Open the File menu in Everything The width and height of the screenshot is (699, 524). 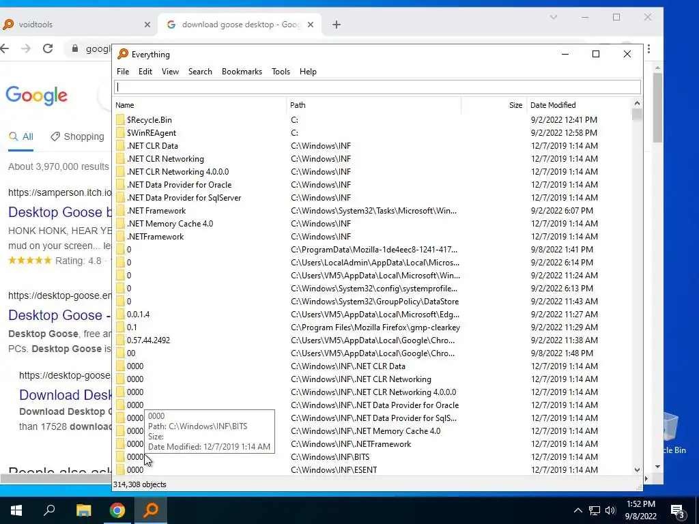(x=123, y=71)
